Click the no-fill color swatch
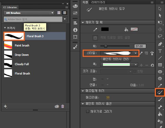The image size is (165, 128). [x=134, y=29]
